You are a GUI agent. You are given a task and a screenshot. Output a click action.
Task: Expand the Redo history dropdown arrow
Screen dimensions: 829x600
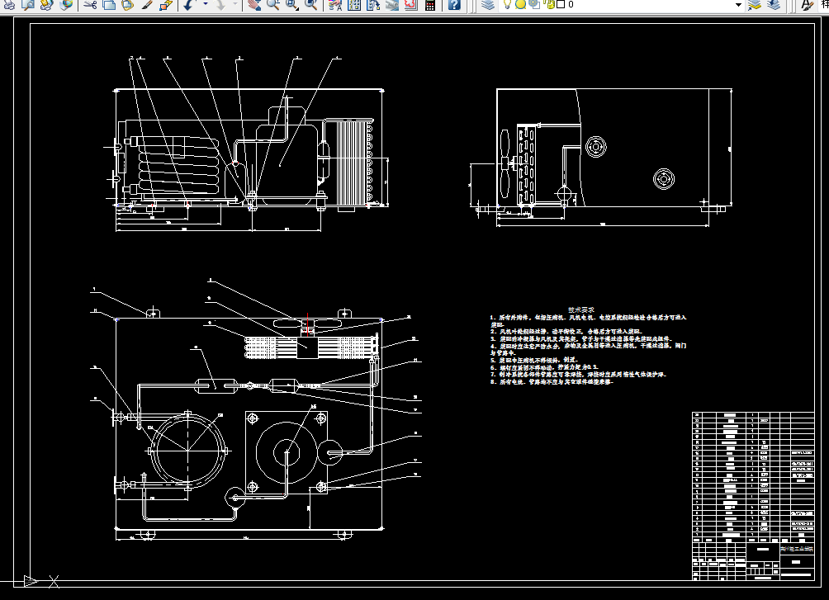235,4
